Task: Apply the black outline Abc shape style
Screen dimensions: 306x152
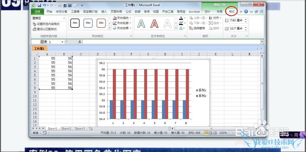Action: pyautogui.click(x=75, y=23)
